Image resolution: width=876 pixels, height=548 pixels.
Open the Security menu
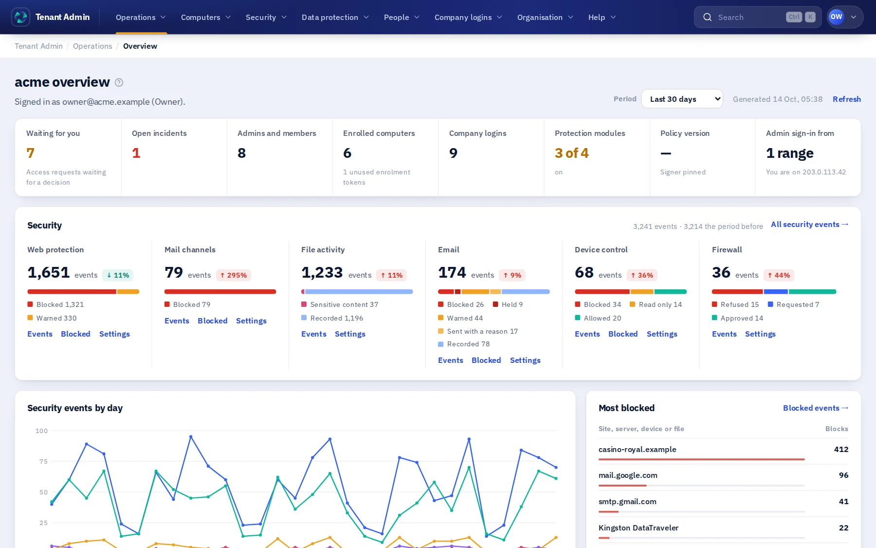click(x=266, y=17)
